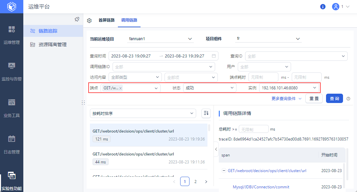
Task: Go to next page arrow
Action: (x=206, y=182)
